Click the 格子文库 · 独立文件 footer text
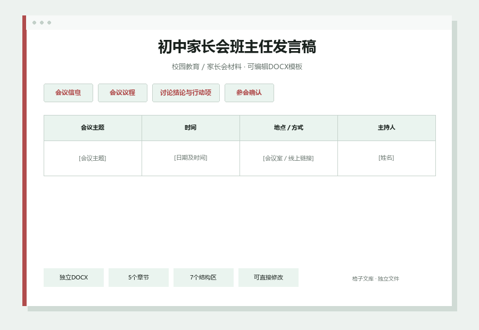This screenshot has height=330, width=479. [375, 279]
